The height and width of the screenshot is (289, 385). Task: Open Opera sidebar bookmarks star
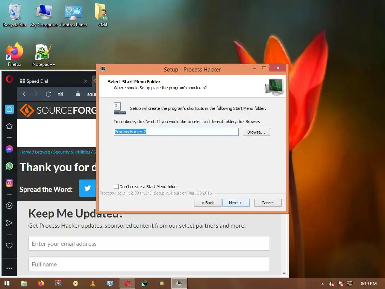[x=9, y=126]
